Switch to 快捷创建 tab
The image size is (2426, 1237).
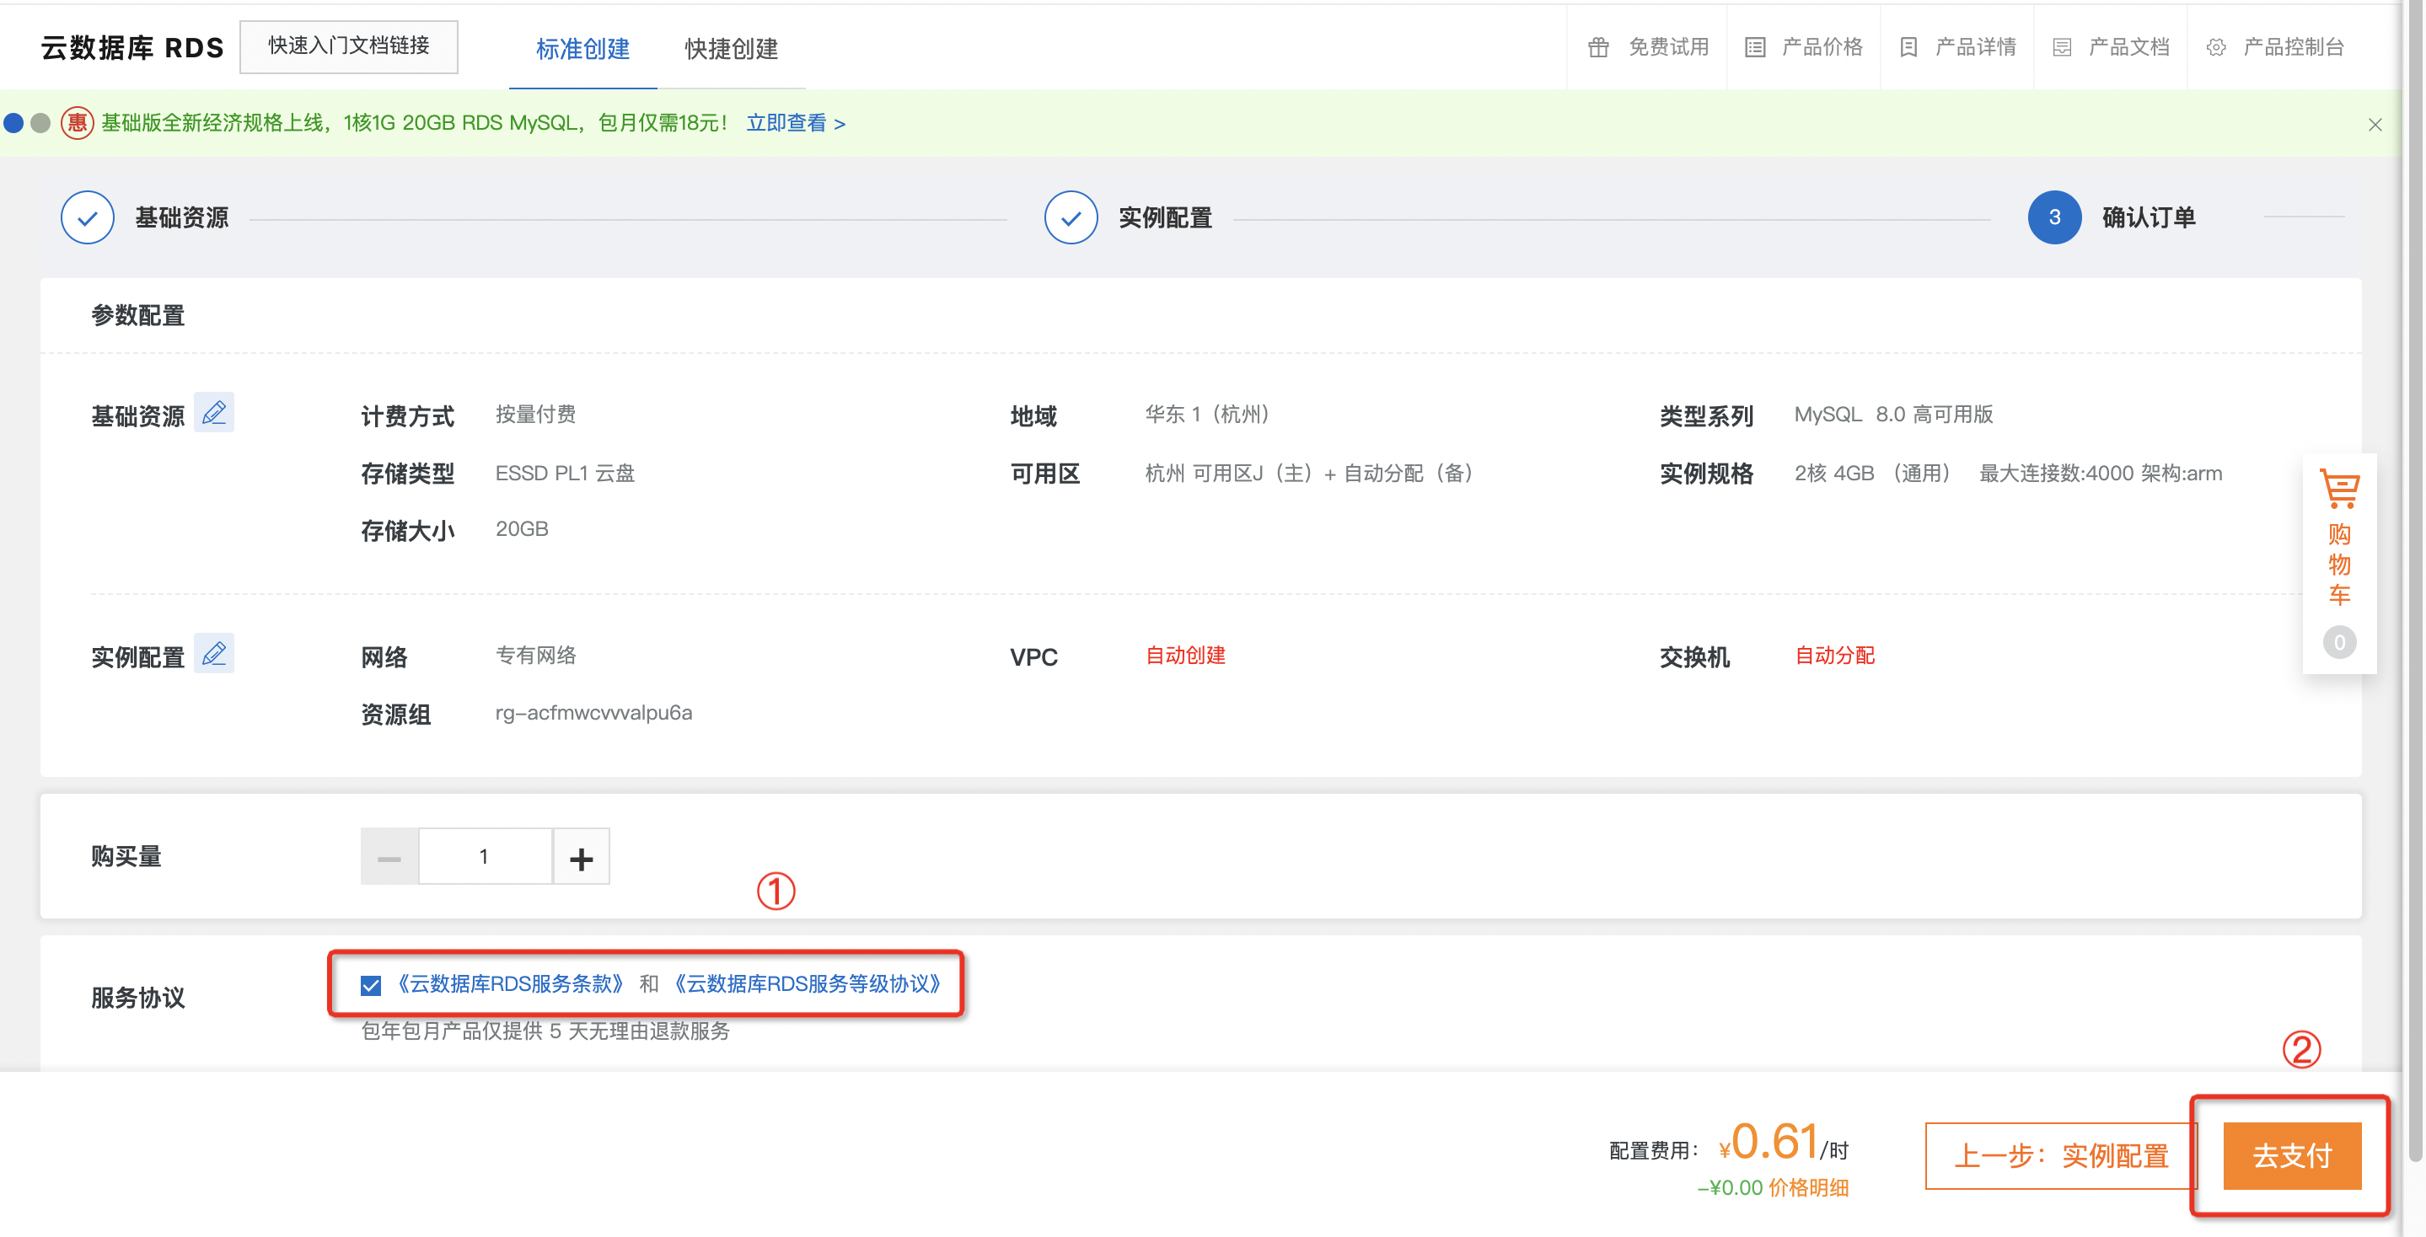[x=731, y=49]
